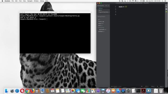Open Numbers from the Dock
Viewport: 168px width, 94px height.
(88, 91)
